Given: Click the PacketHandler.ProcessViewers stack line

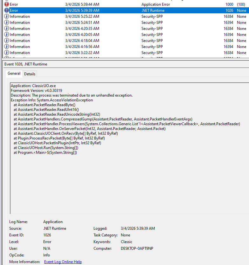Looking at the screenshot, I should tap(127, 124).
